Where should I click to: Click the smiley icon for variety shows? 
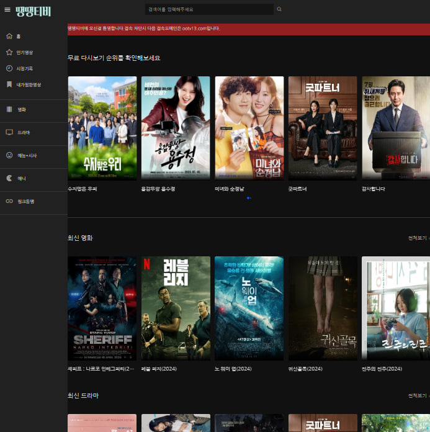[9, 155]
